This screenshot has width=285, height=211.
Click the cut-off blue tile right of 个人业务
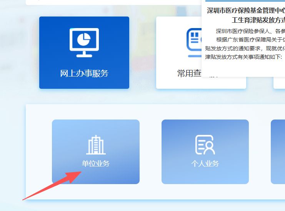coord(278,152)
